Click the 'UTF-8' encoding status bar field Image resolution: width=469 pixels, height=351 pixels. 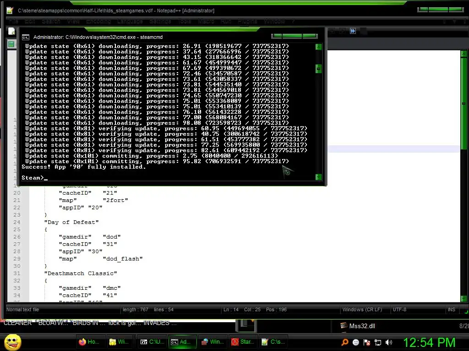click(x=399, y=309)
